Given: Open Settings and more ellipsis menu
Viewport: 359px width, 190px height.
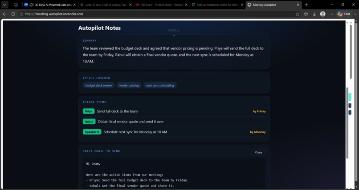Looking at the screenshot, I should 331,14.
